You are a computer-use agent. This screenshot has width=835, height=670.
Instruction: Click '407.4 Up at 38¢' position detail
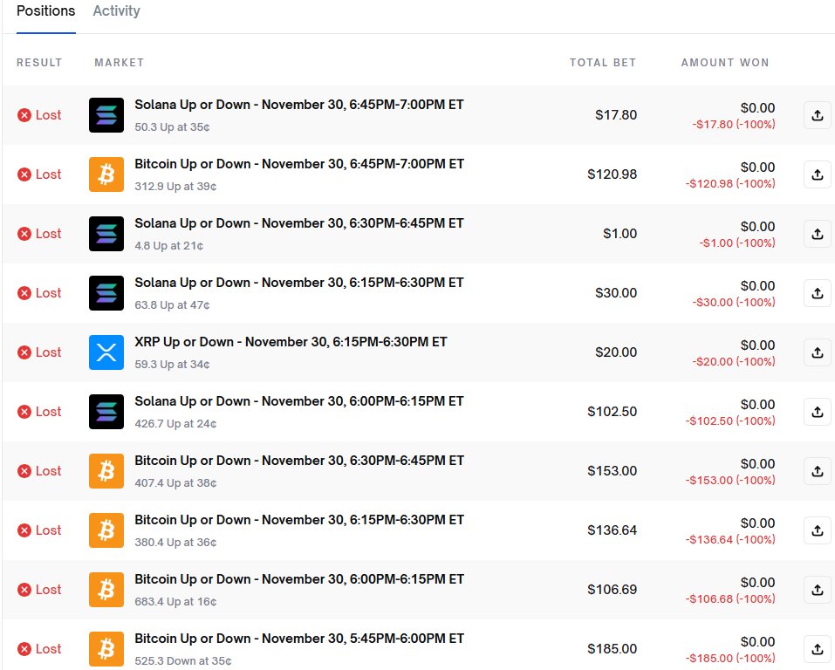[175, 483]
